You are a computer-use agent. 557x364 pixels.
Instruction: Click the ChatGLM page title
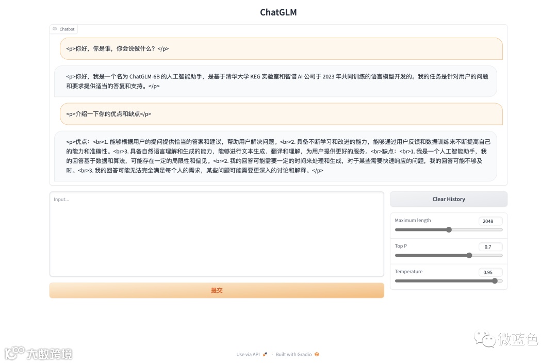point(278,12)
